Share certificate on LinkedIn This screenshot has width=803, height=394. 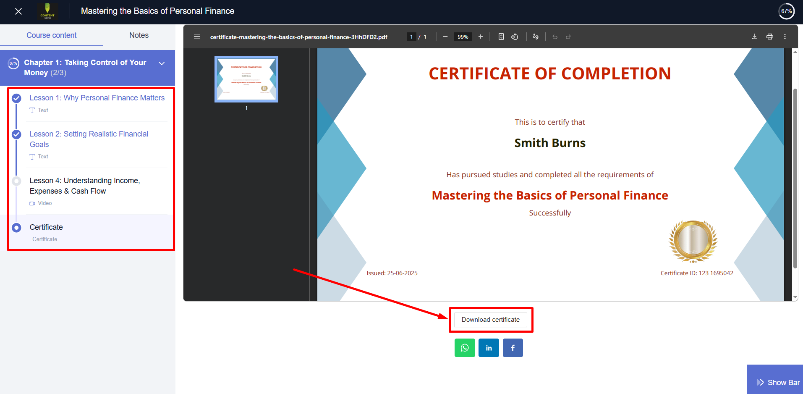pyautogui.click(x=489, y=348)
